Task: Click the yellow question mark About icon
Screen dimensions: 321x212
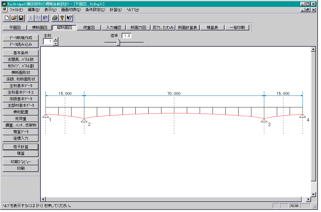Action: click(x=62, y=18)
